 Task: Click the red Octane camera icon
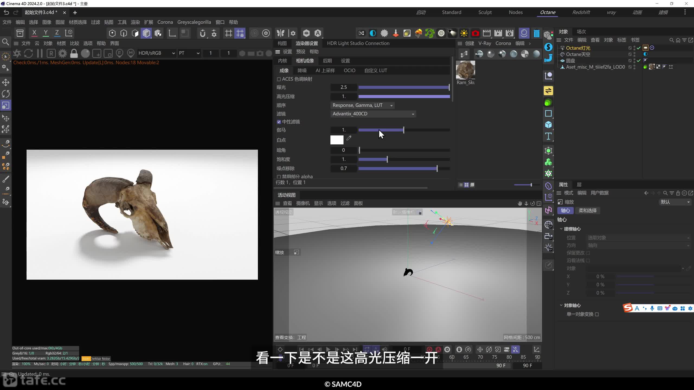click(475, 33)
